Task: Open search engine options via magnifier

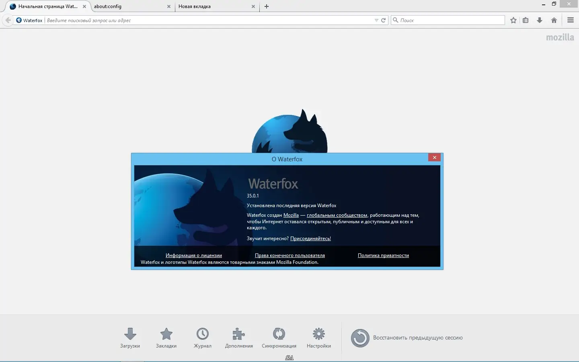Action: tap(396, 20)
